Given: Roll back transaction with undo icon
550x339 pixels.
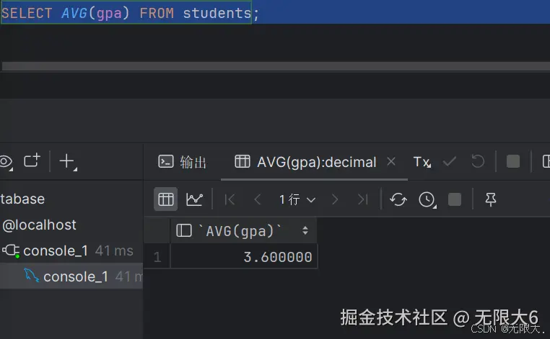Looking at the screenshot, I should 478,161.
